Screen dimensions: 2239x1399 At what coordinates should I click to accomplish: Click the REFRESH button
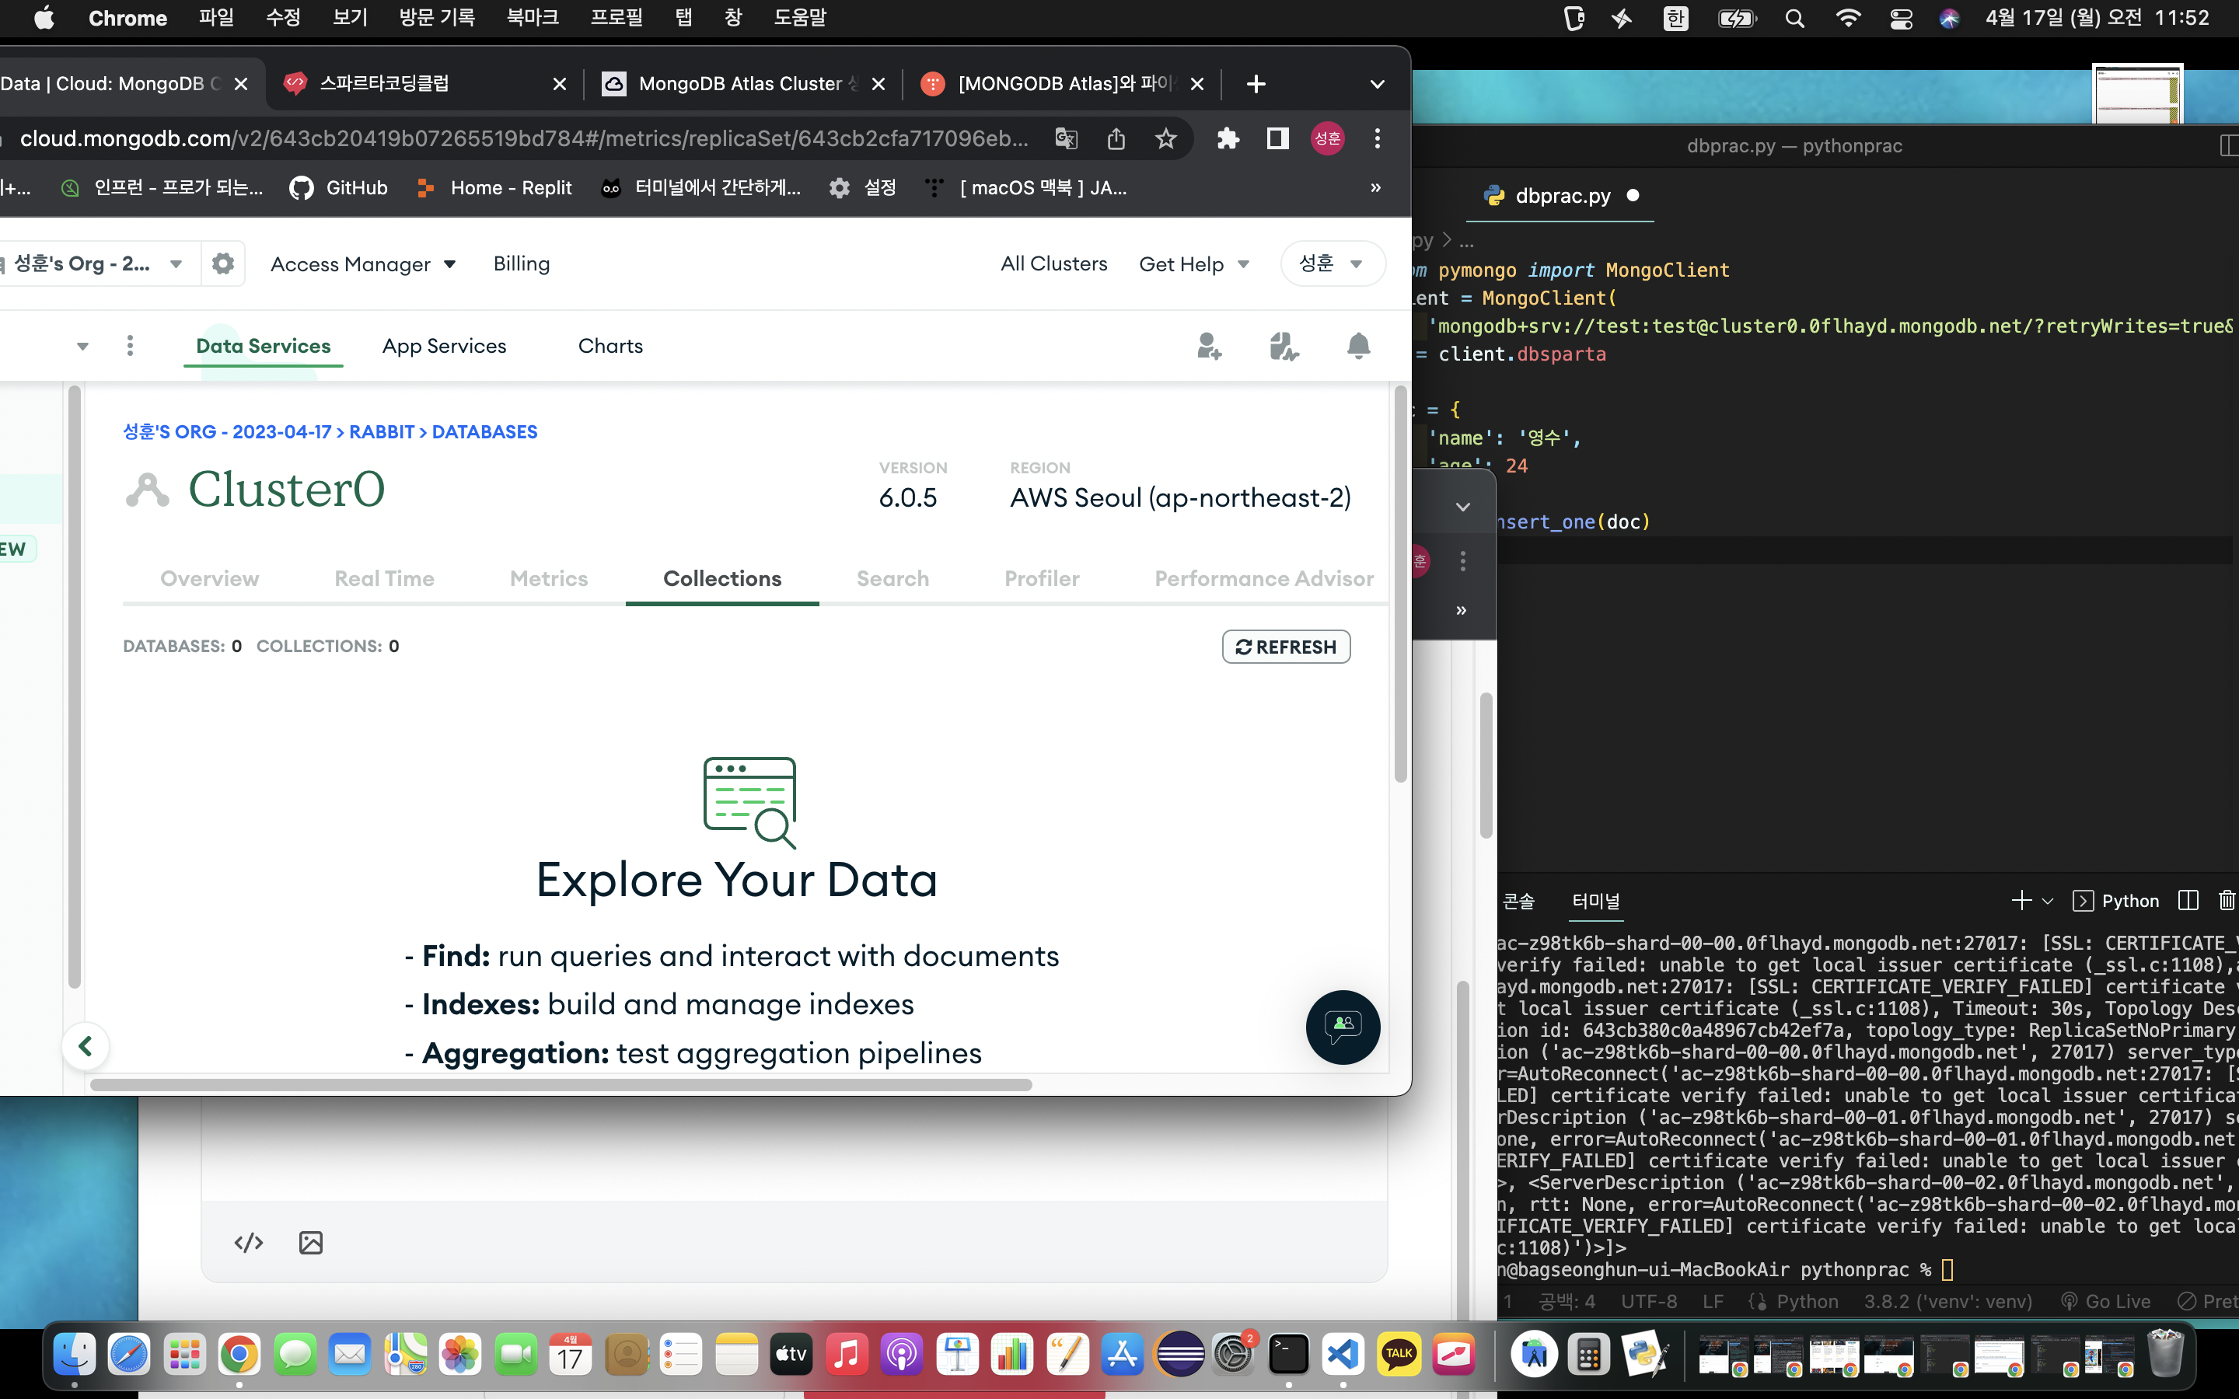point(1286,647)
